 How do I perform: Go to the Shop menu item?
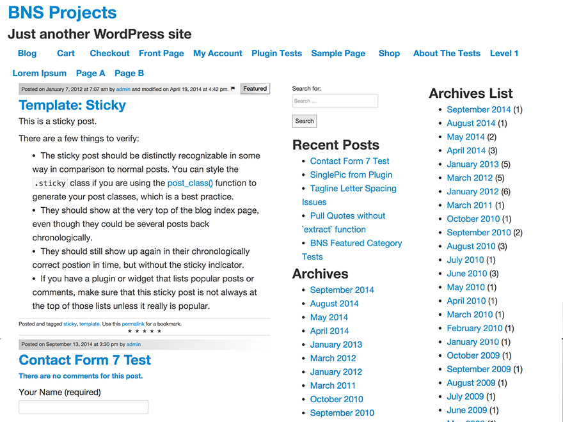(x=389, y=53)
